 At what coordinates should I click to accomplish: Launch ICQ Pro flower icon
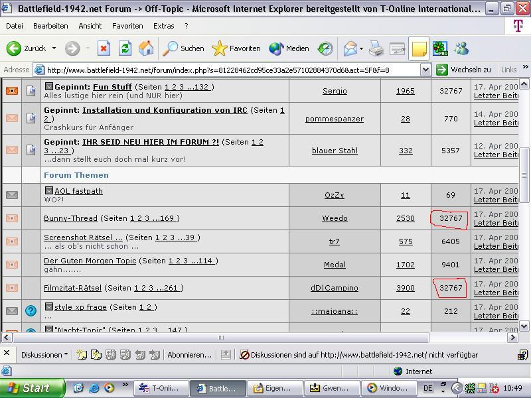pos(440,48)
